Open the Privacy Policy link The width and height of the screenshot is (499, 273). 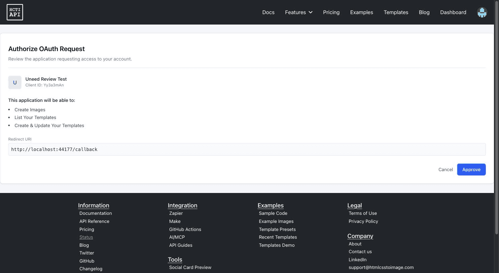pos(363,221)
